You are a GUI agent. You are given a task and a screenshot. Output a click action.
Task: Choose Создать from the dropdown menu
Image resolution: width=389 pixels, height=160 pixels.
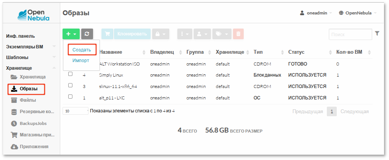click(x=82, y=50)
